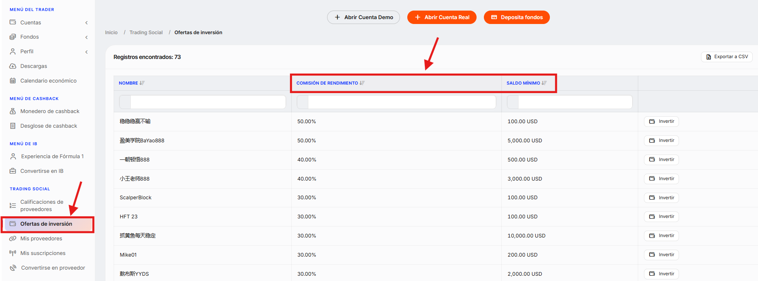Viewport: 758px width, 281px height.
Task: Open the Calendario económico calendar icon
Action: (x=13, y=81)
